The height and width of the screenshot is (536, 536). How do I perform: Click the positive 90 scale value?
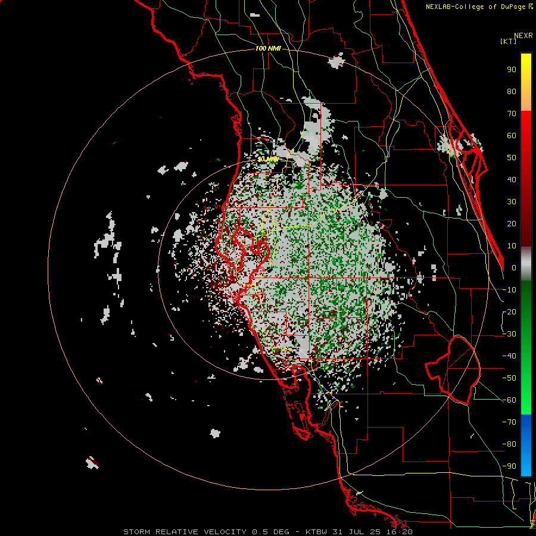512,70
